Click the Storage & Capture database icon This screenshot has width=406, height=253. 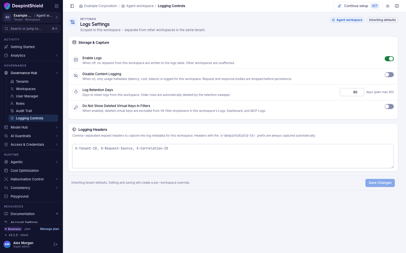pyautogui.click(x=74, y=43)
